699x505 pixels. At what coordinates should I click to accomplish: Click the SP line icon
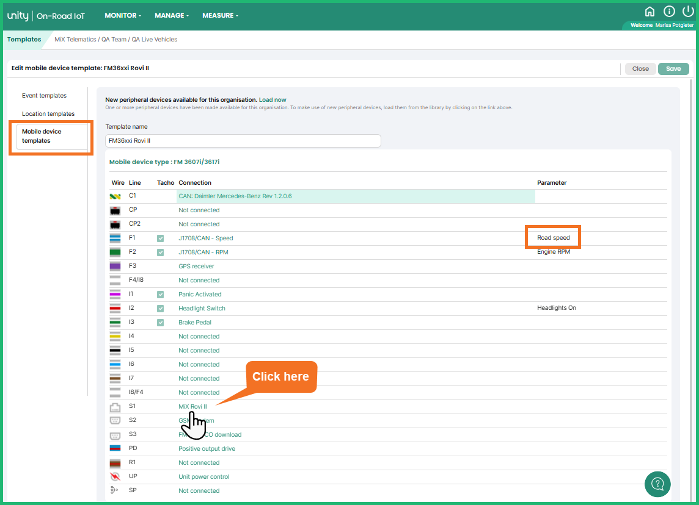coord(114,490)
